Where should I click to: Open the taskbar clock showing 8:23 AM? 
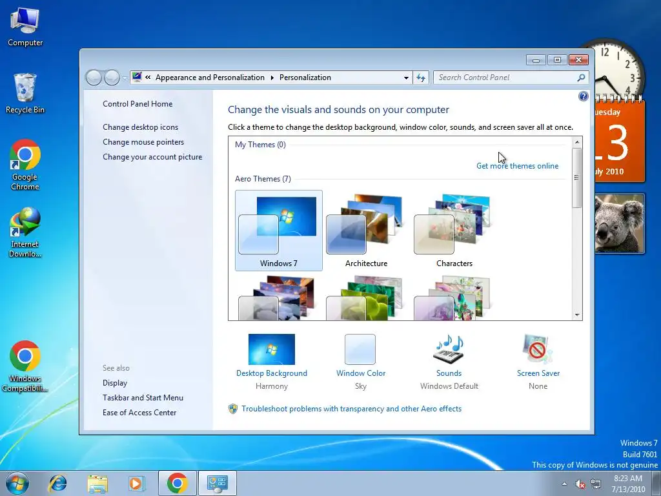628,484
